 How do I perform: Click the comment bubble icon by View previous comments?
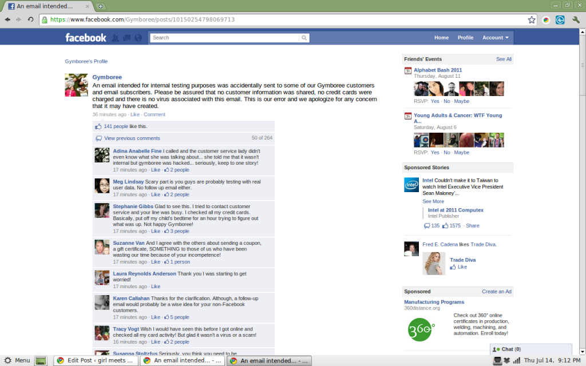coord(98,138)
